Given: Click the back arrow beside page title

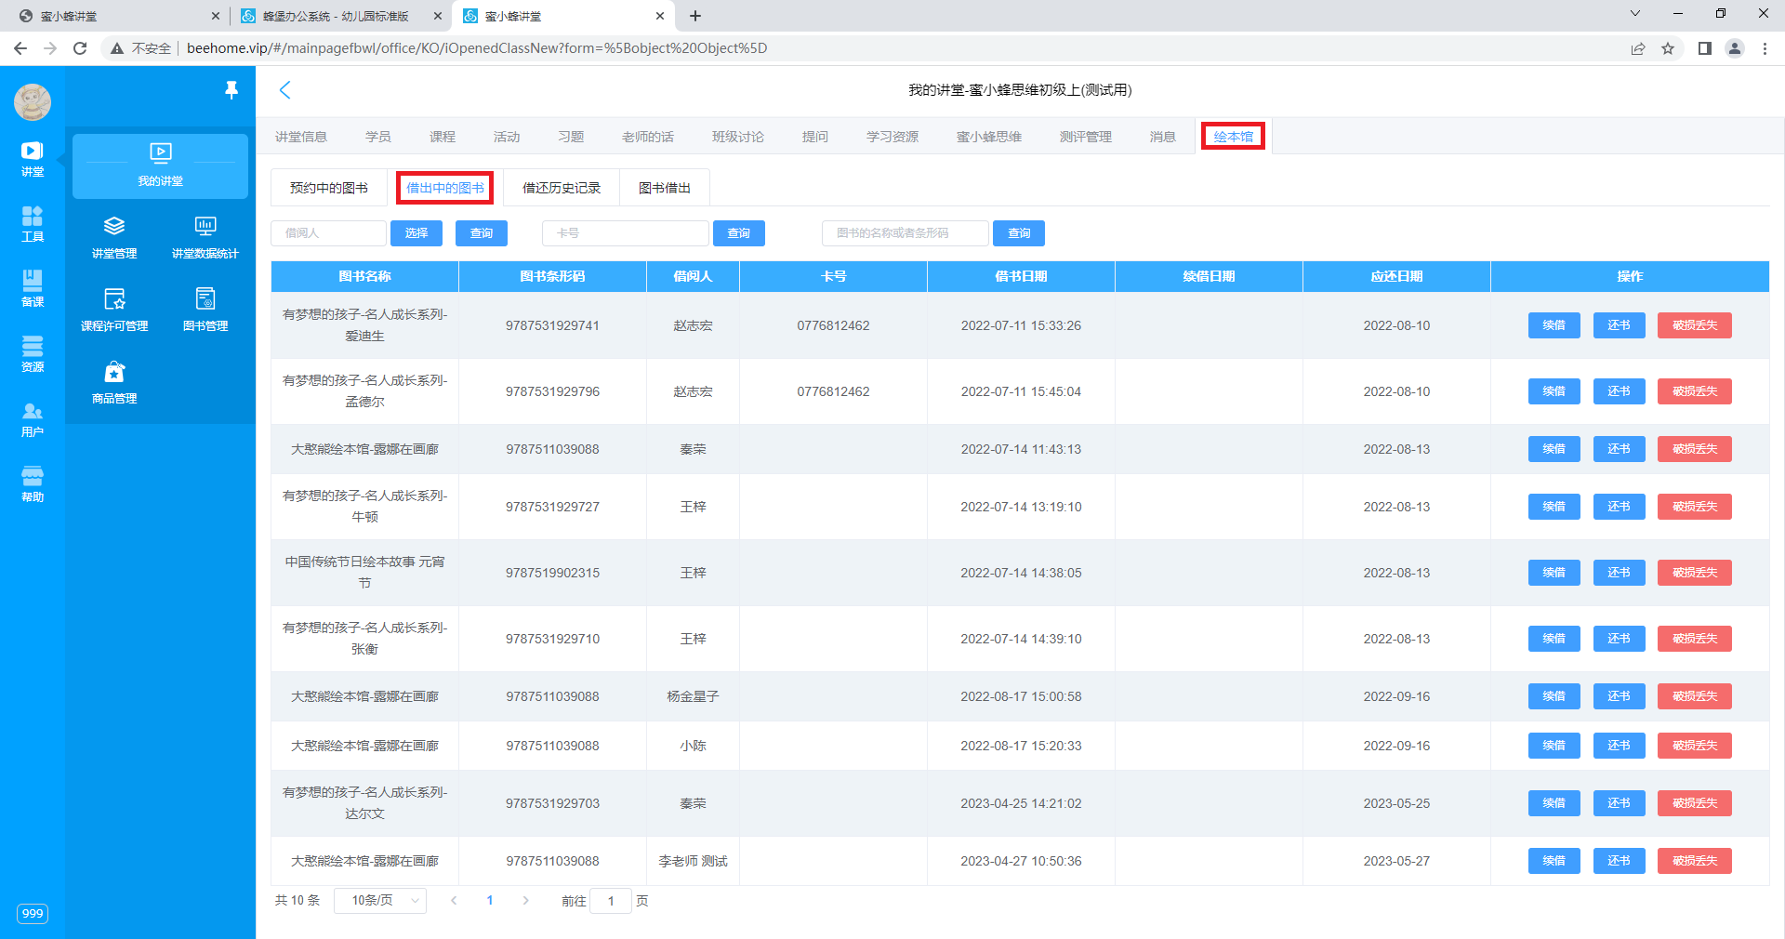Looking at the screenshot, I should tap(285, 90).
